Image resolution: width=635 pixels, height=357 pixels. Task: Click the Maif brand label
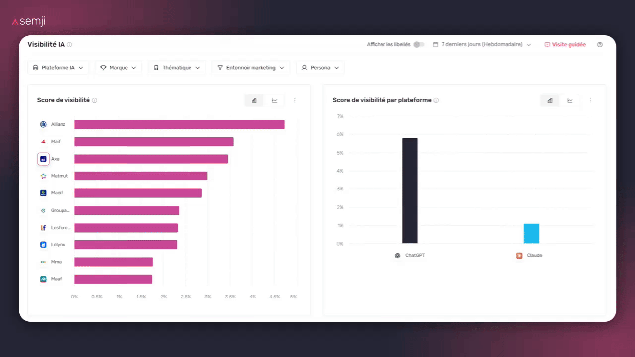click(x=56, y=142)
